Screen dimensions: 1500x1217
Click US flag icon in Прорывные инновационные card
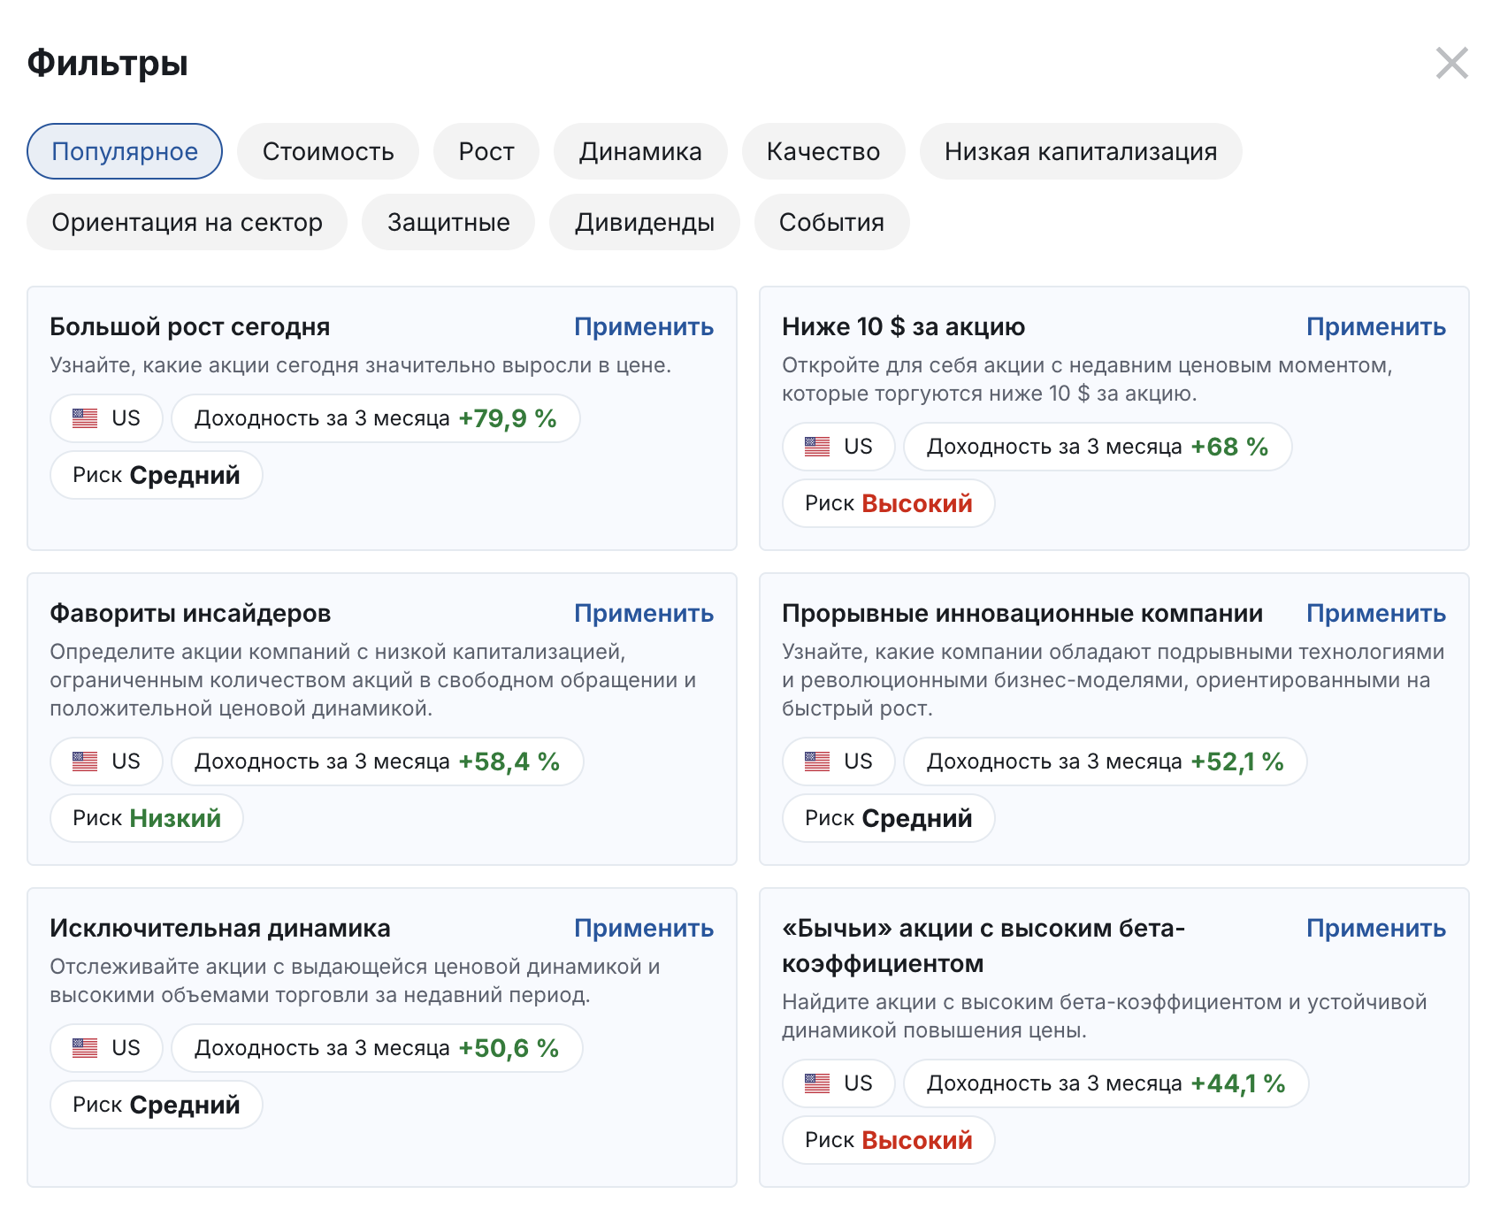817,762
